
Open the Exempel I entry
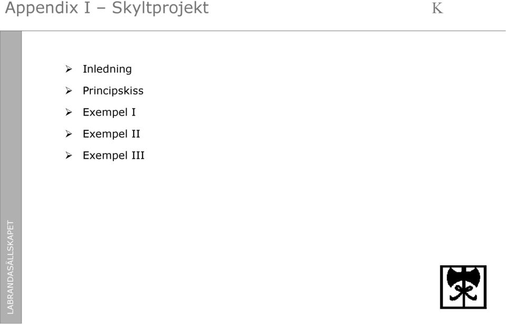(x=109, y=112)
